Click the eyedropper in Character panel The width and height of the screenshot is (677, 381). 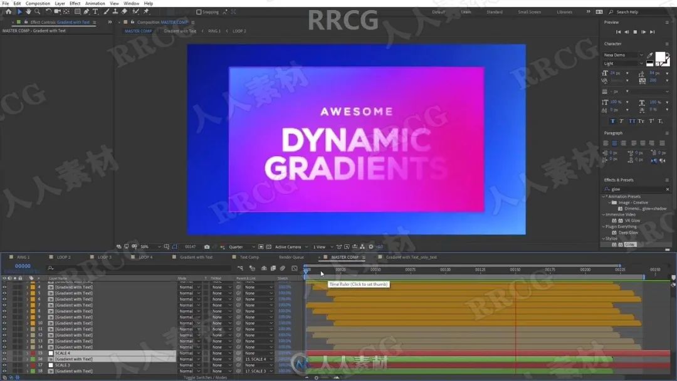(x=650, y=55)
